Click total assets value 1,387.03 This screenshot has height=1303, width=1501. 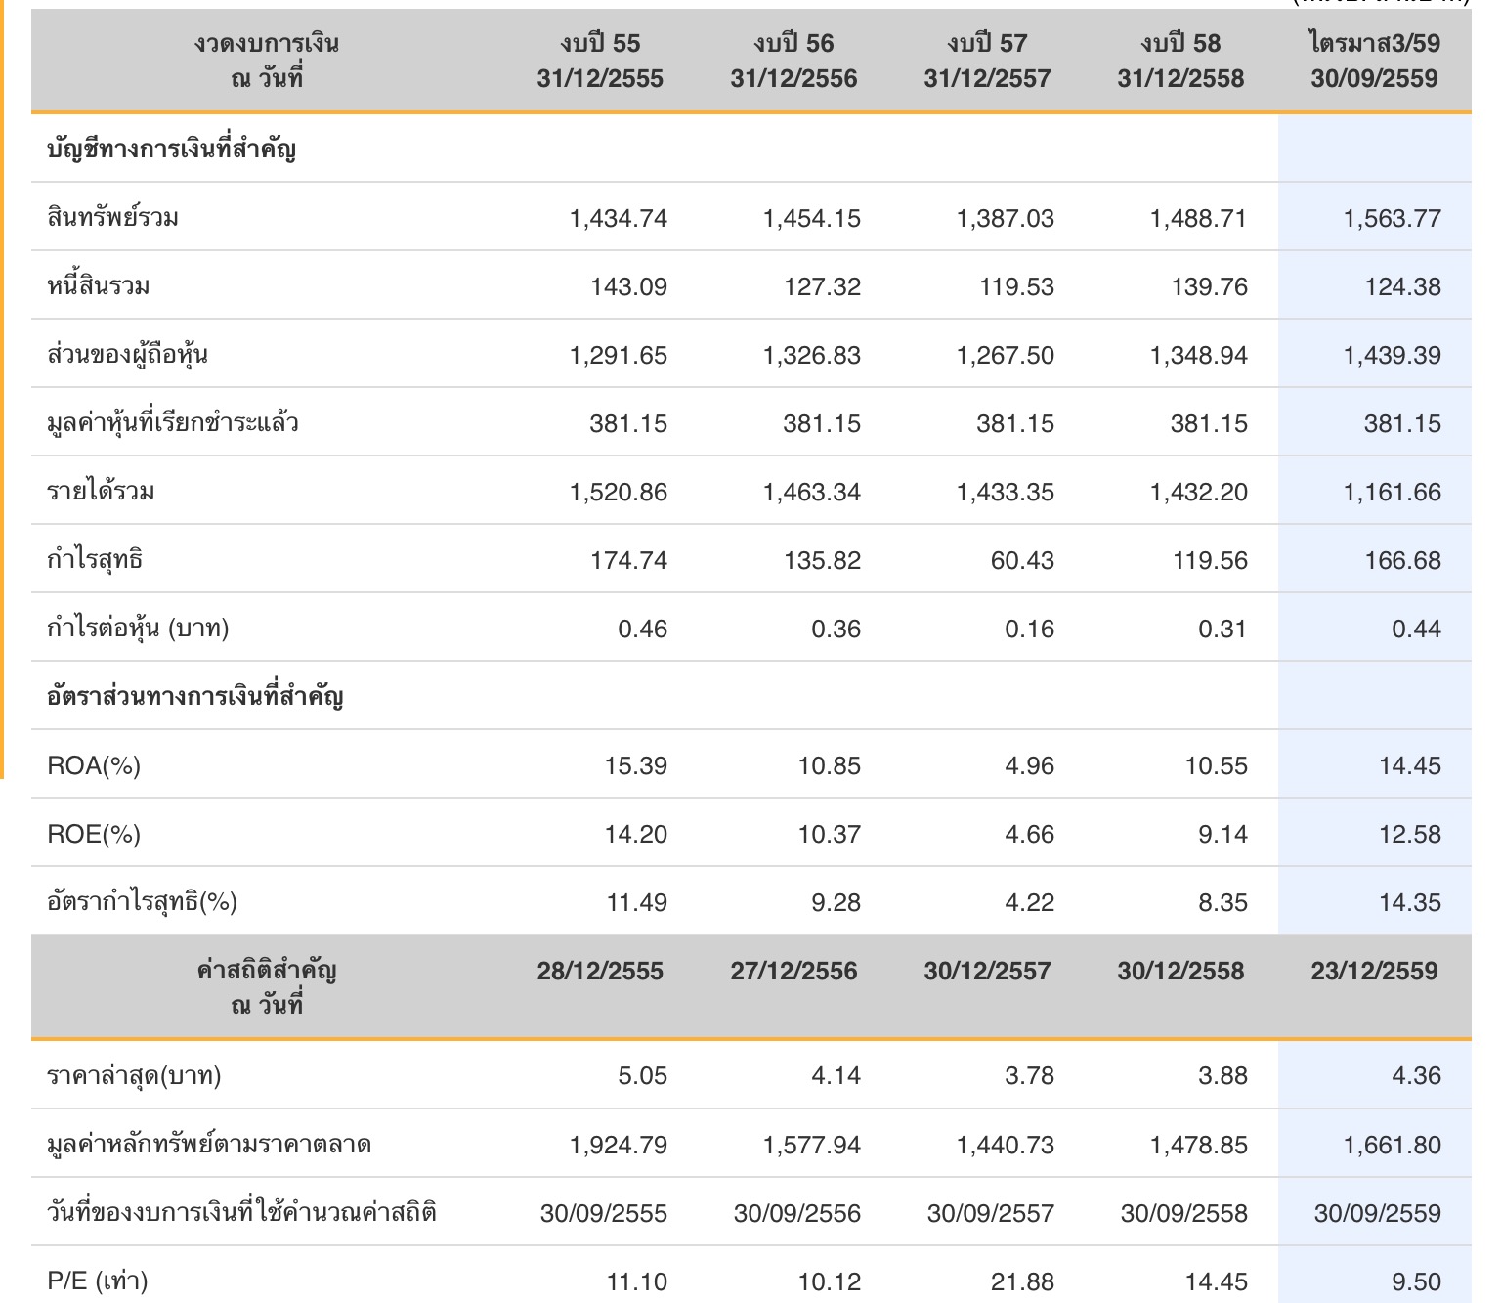point(1006,218)
